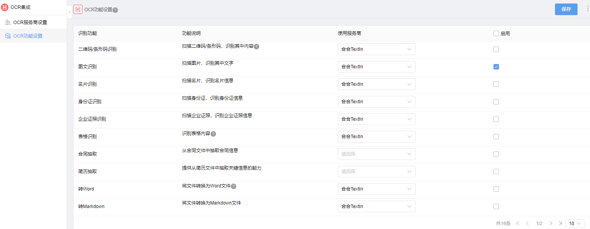Image resolution: width=590 pixels, height=229 pixels.
Task: Open provider dropdown for 企业证照识别
Action: 376,119
